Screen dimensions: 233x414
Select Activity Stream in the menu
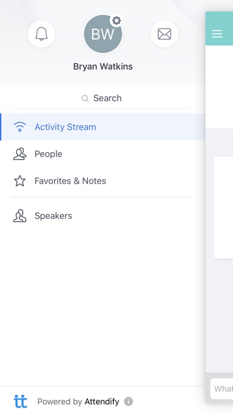103,127
